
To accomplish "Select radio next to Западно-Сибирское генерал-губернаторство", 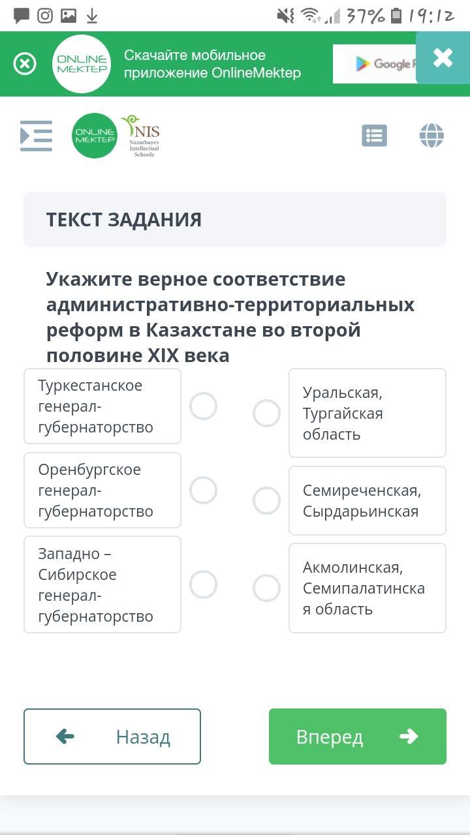I will click(203, 584).
